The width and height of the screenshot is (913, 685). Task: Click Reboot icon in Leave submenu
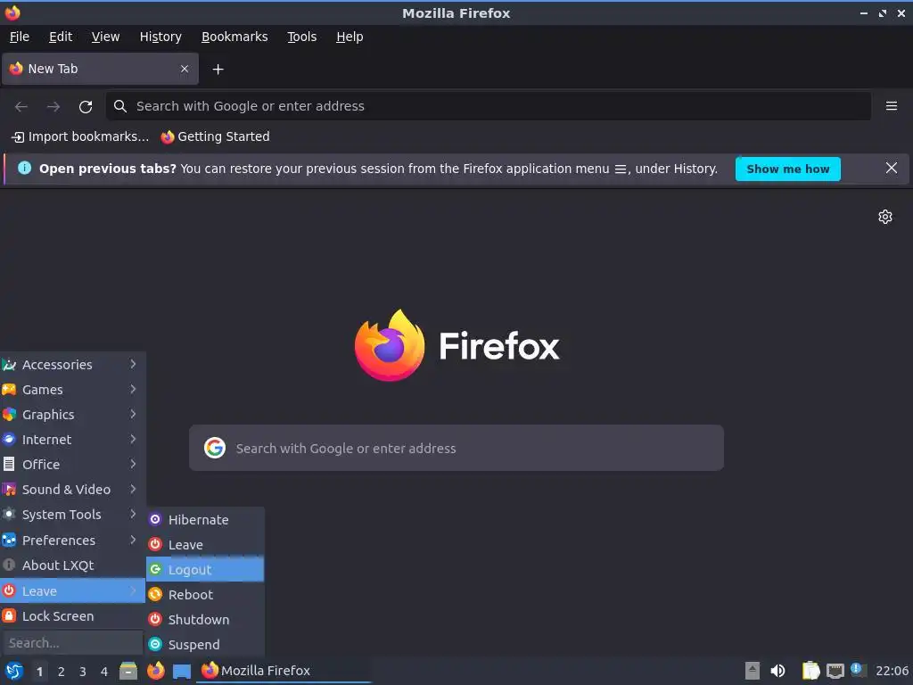tap(155, 595)
